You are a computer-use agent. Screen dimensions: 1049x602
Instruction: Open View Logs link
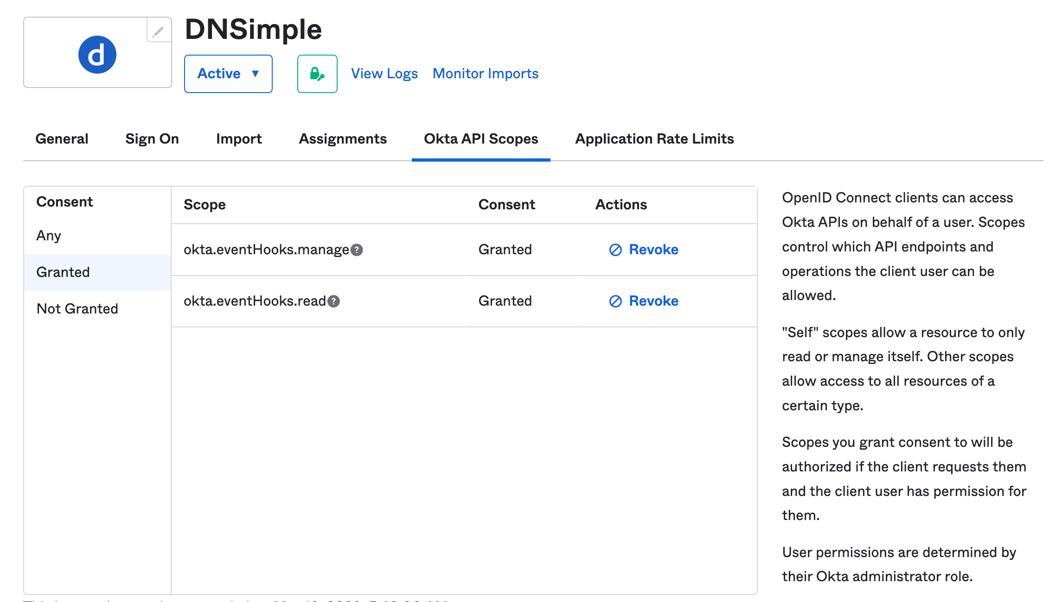(x=384, y=74)
